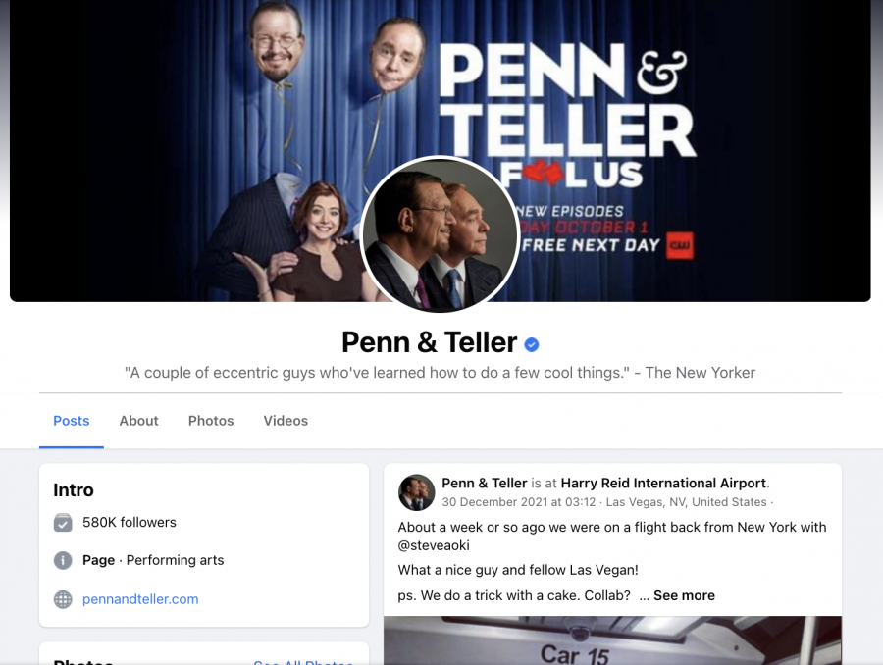This screenshot has height=665, width=883.
Task: Click the Las Vegas, NV location link
Action: pos(686,502)
